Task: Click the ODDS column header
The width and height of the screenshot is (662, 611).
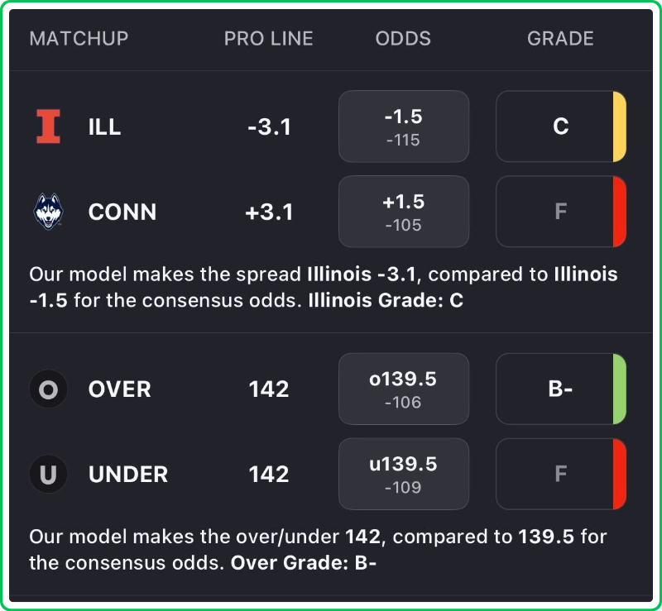Action: [x=403, y=39]
